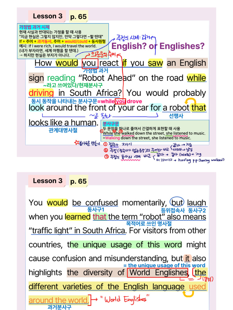The image size is (233, 310).
Task: Click the pink word "Walking" in the note
Action: 112,138
